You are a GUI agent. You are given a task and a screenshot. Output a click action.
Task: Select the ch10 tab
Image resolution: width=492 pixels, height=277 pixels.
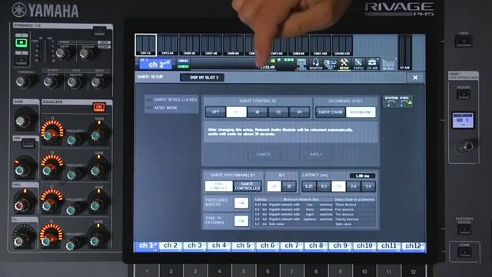point(364,246)
